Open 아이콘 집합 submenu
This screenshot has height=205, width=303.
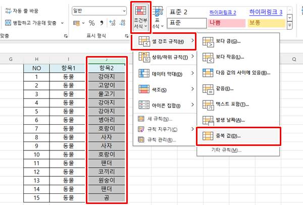(164, 106)
